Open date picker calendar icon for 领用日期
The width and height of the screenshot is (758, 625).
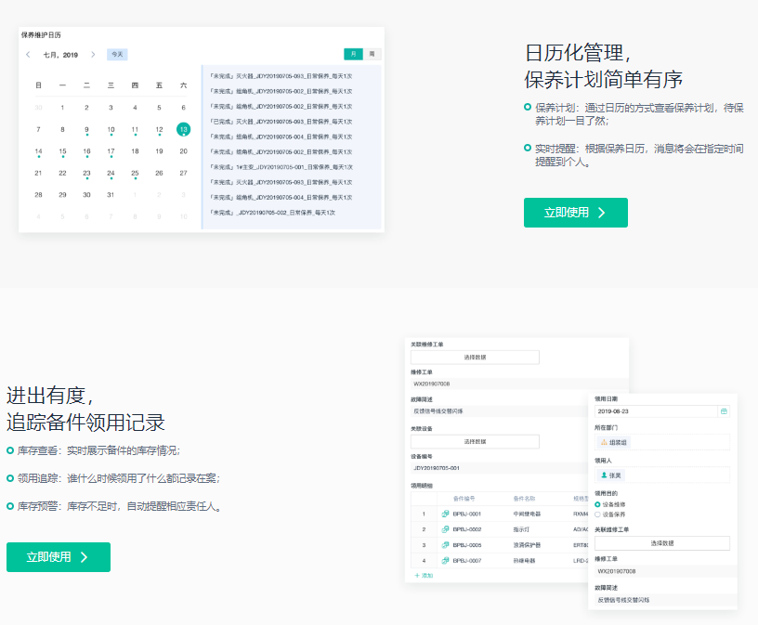tap(724, 410)
